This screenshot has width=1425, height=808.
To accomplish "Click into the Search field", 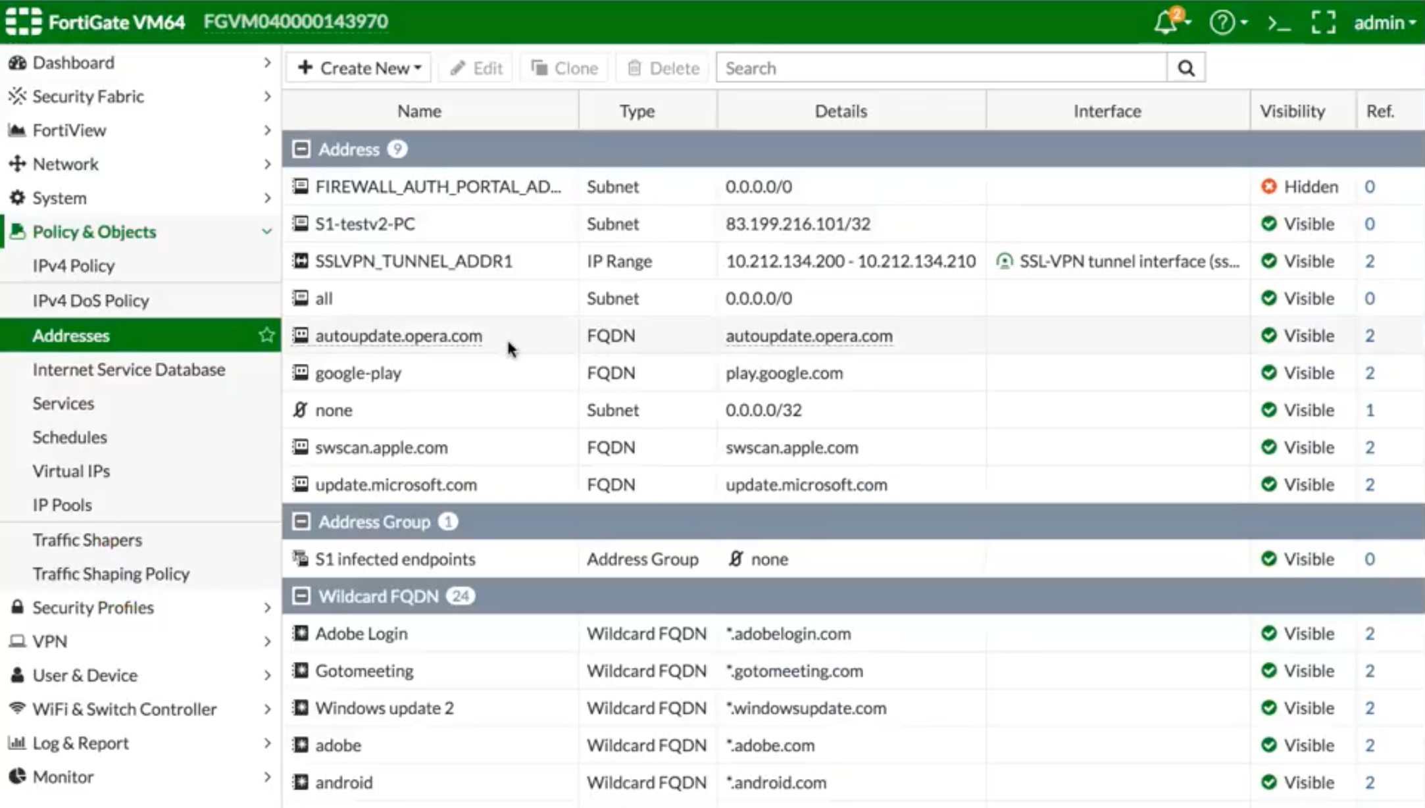I will [941, 68].
